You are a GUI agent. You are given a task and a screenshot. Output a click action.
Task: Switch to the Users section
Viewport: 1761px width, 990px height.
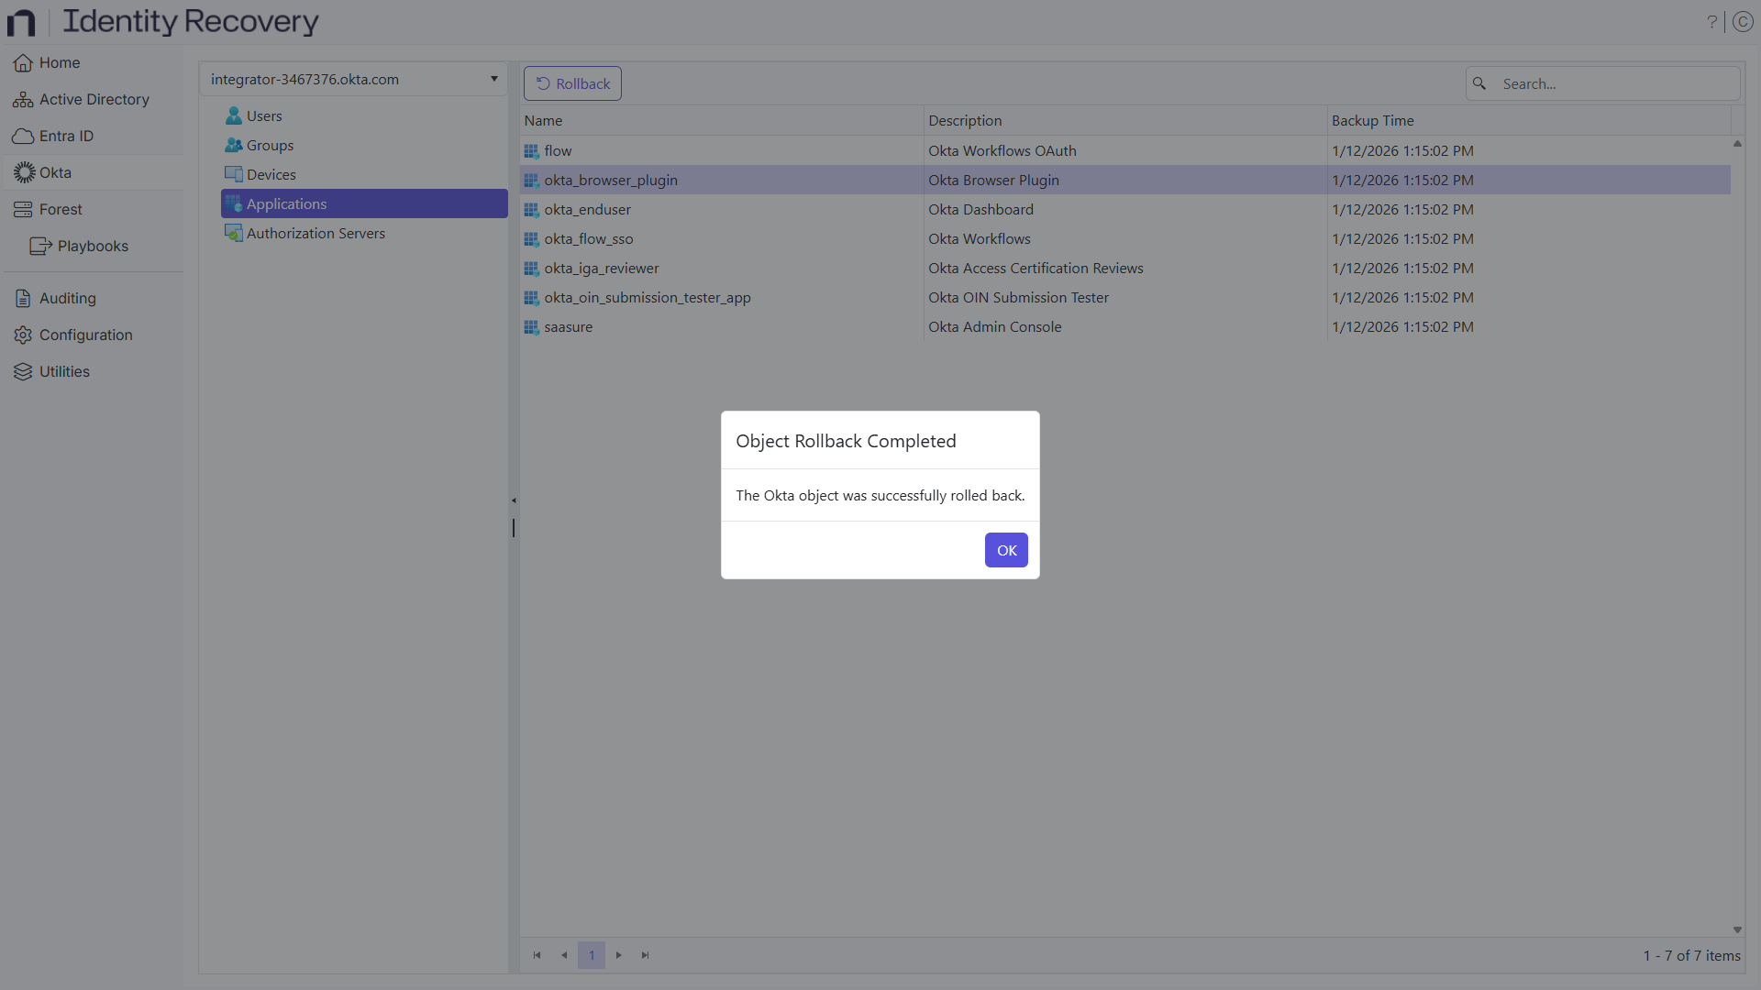(x=263, y=115)
